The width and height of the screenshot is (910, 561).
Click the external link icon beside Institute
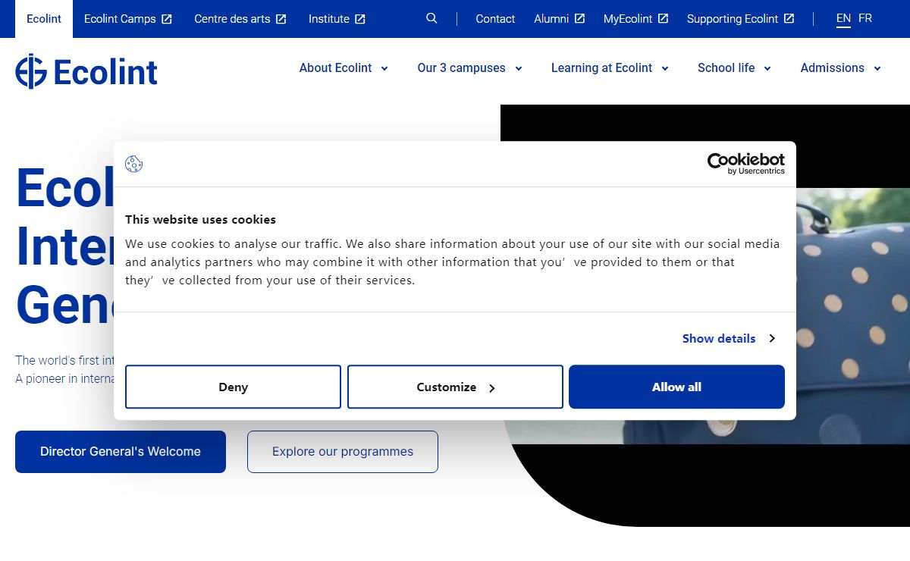360,19
